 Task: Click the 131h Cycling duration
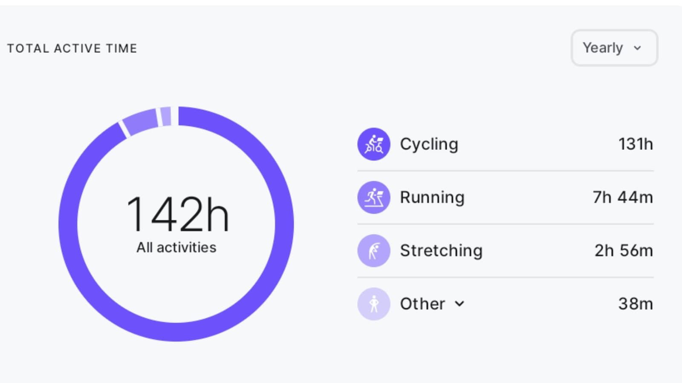click(x=635, y=144)
